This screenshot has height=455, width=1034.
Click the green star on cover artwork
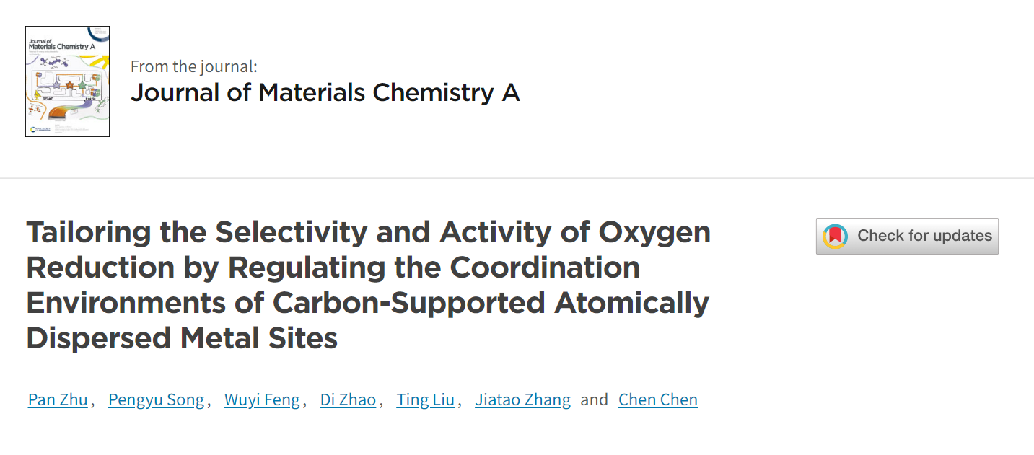[x=82, y=85]
